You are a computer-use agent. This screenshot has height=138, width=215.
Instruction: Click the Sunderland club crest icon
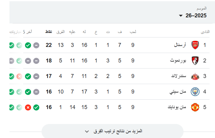pos(195,76)
